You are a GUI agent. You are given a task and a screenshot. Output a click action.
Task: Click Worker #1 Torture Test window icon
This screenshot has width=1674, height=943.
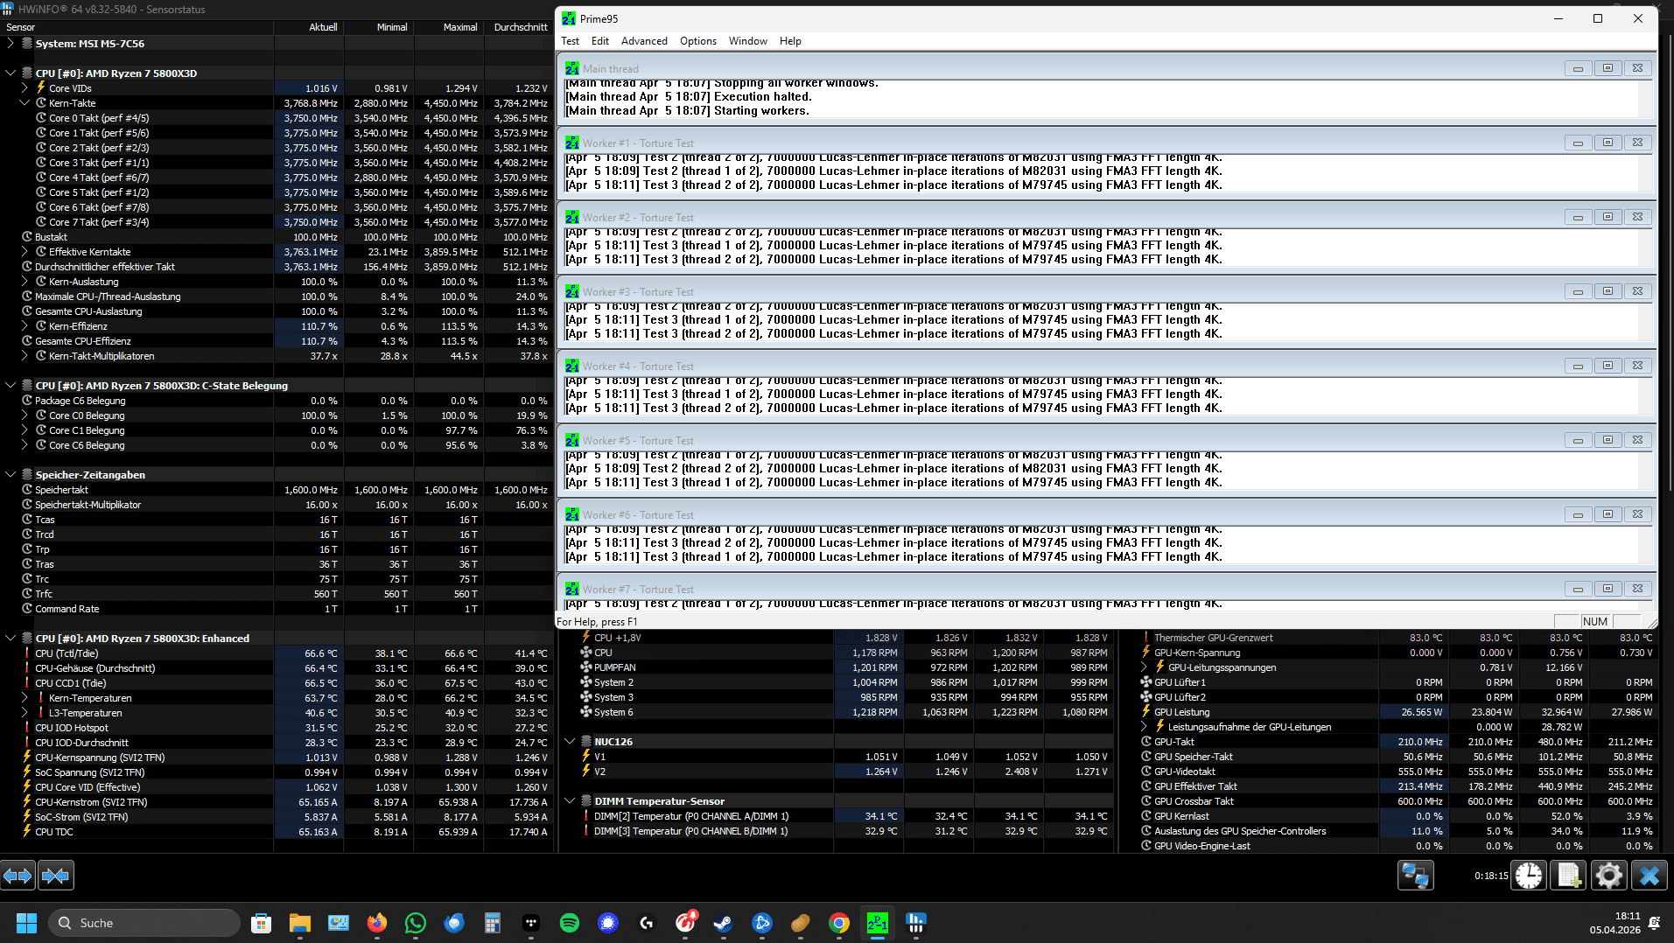point(572,143)
